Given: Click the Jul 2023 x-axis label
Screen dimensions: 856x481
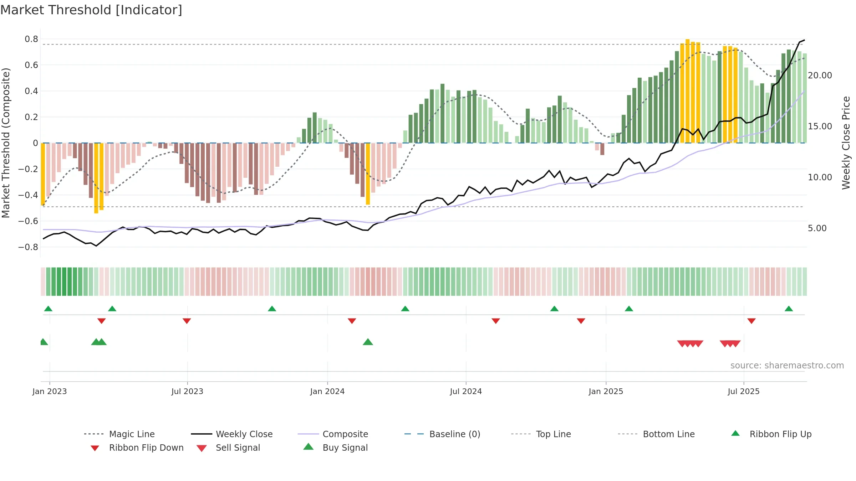Looking at the screenshot, I should pos(187,391).
